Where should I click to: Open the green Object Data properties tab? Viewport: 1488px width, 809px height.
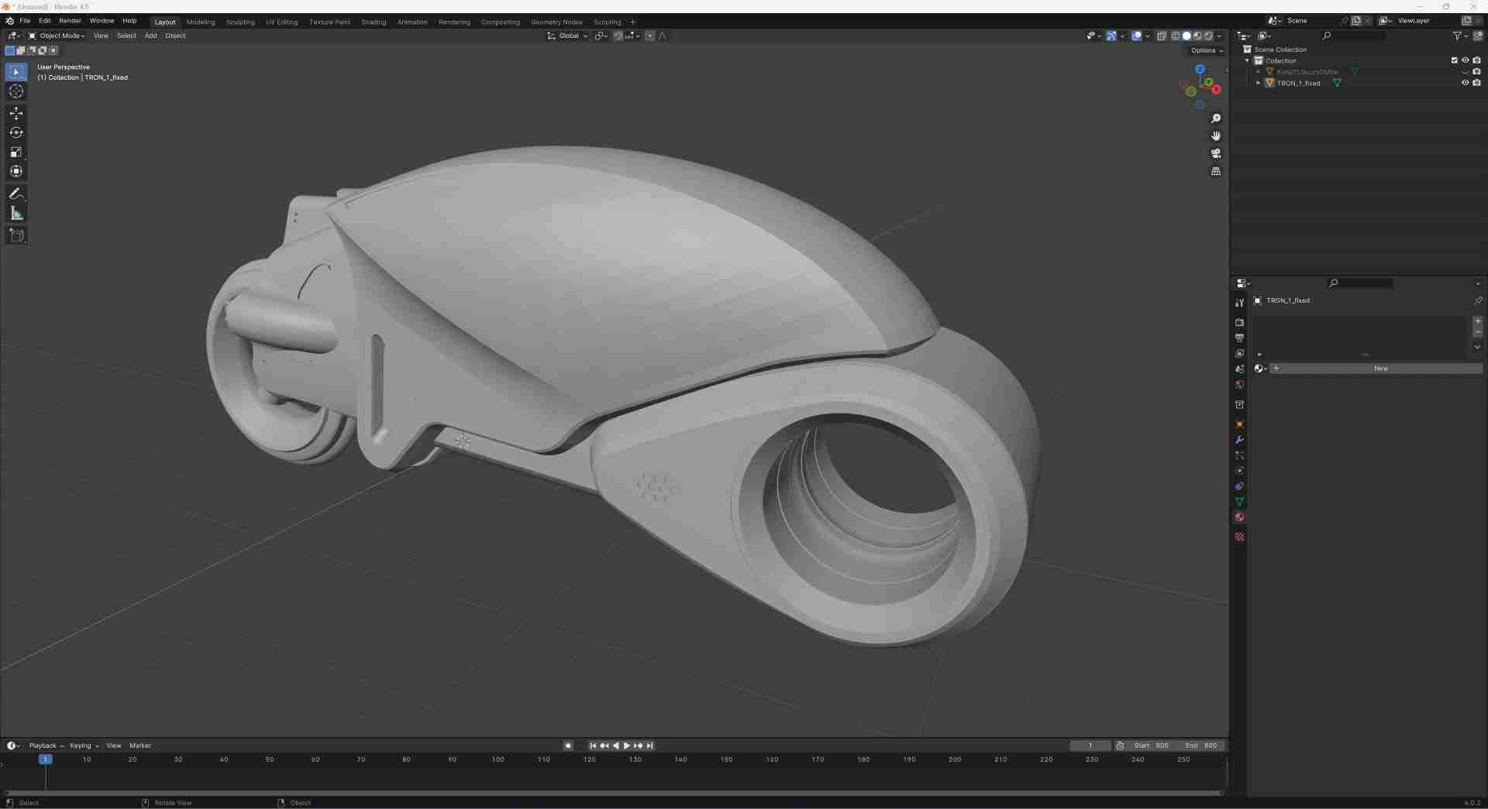(1239, 502)
